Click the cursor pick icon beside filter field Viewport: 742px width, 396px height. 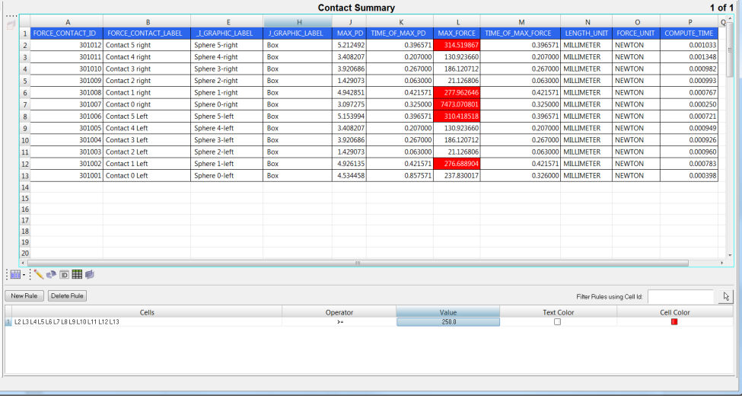coord(725,296)
